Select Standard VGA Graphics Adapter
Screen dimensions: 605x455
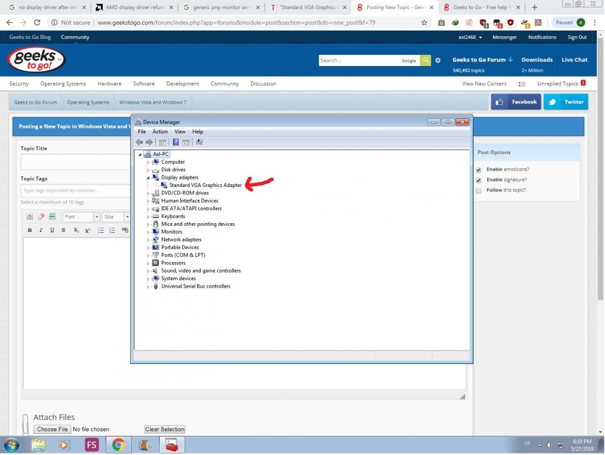(x=205, y=185)
